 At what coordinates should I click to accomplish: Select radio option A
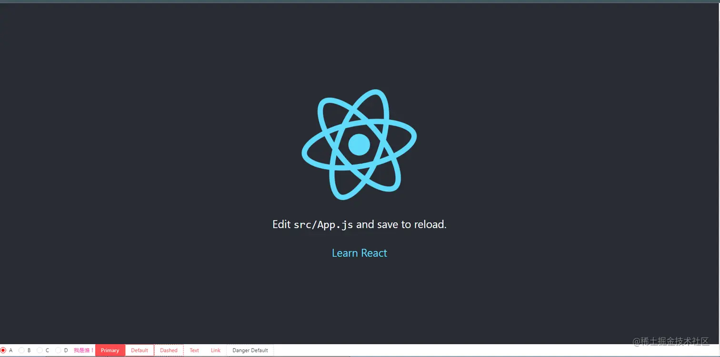pos(3,350)
